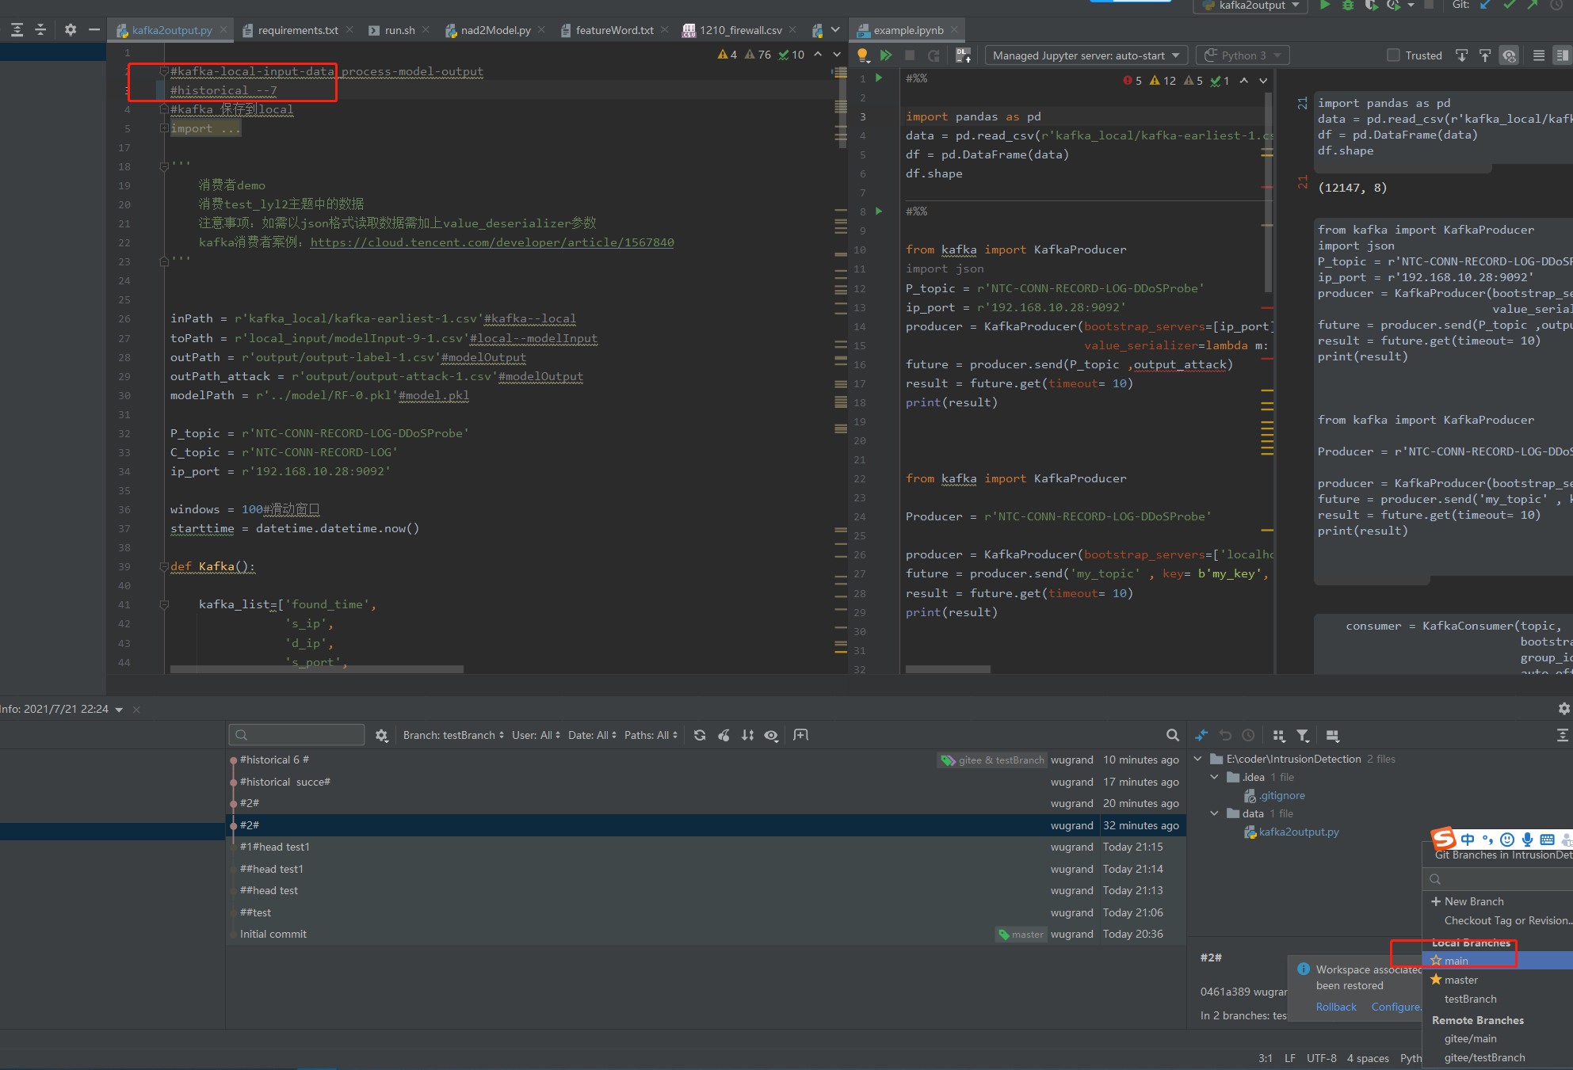
Task: Click the Rollback link in notification
Action: [x=1336, y=1007]
